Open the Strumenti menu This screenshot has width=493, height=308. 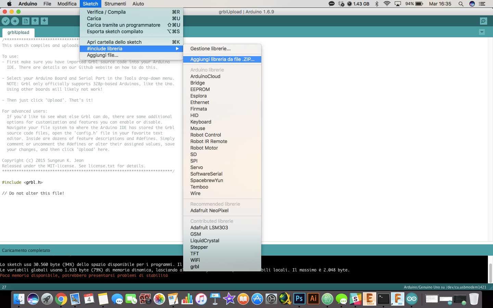(x=115, y=4)
